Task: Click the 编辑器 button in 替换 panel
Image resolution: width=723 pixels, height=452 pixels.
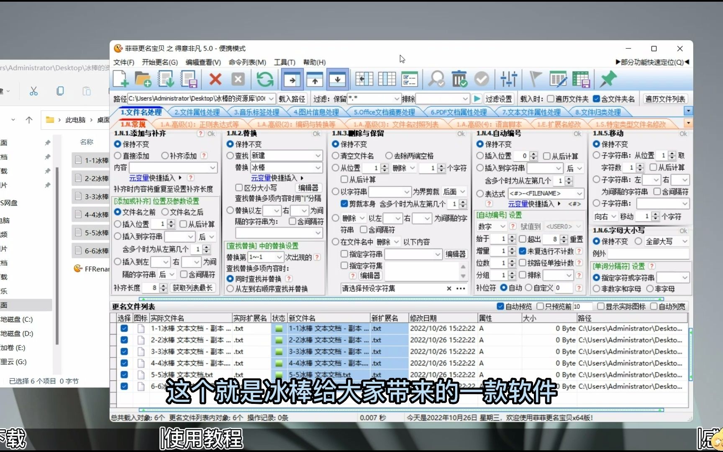Action: [308, 187]
